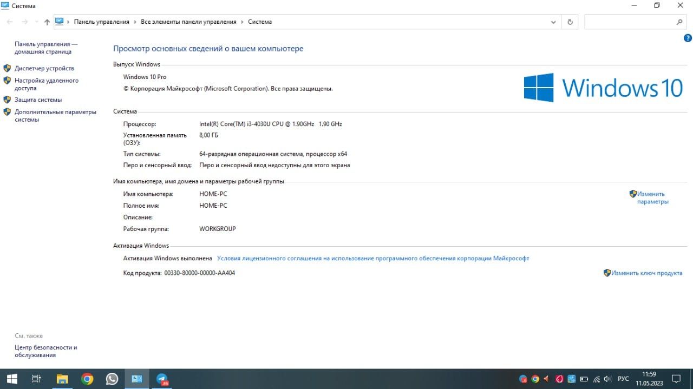Image resolution: width=693 pixels, height=389 pixels.
Task: Launch Google Chrome from the taskbar
Action: pyautogui.click(x=87, y=379)
